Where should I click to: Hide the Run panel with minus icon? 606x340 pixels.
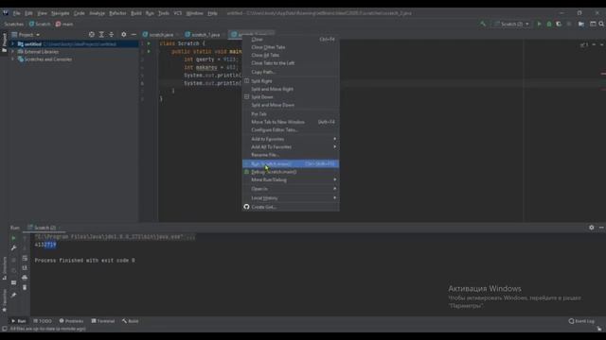601,228
